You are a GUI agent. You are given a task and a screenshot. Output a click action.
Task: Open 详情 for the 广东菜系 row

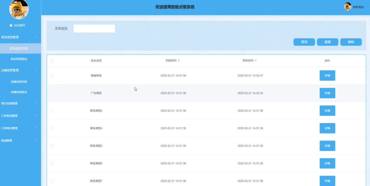[327, 93]
